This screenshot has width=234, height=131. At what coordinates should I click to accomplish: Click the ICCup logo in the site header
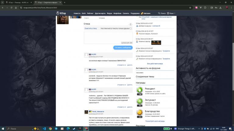click(61, 13)
